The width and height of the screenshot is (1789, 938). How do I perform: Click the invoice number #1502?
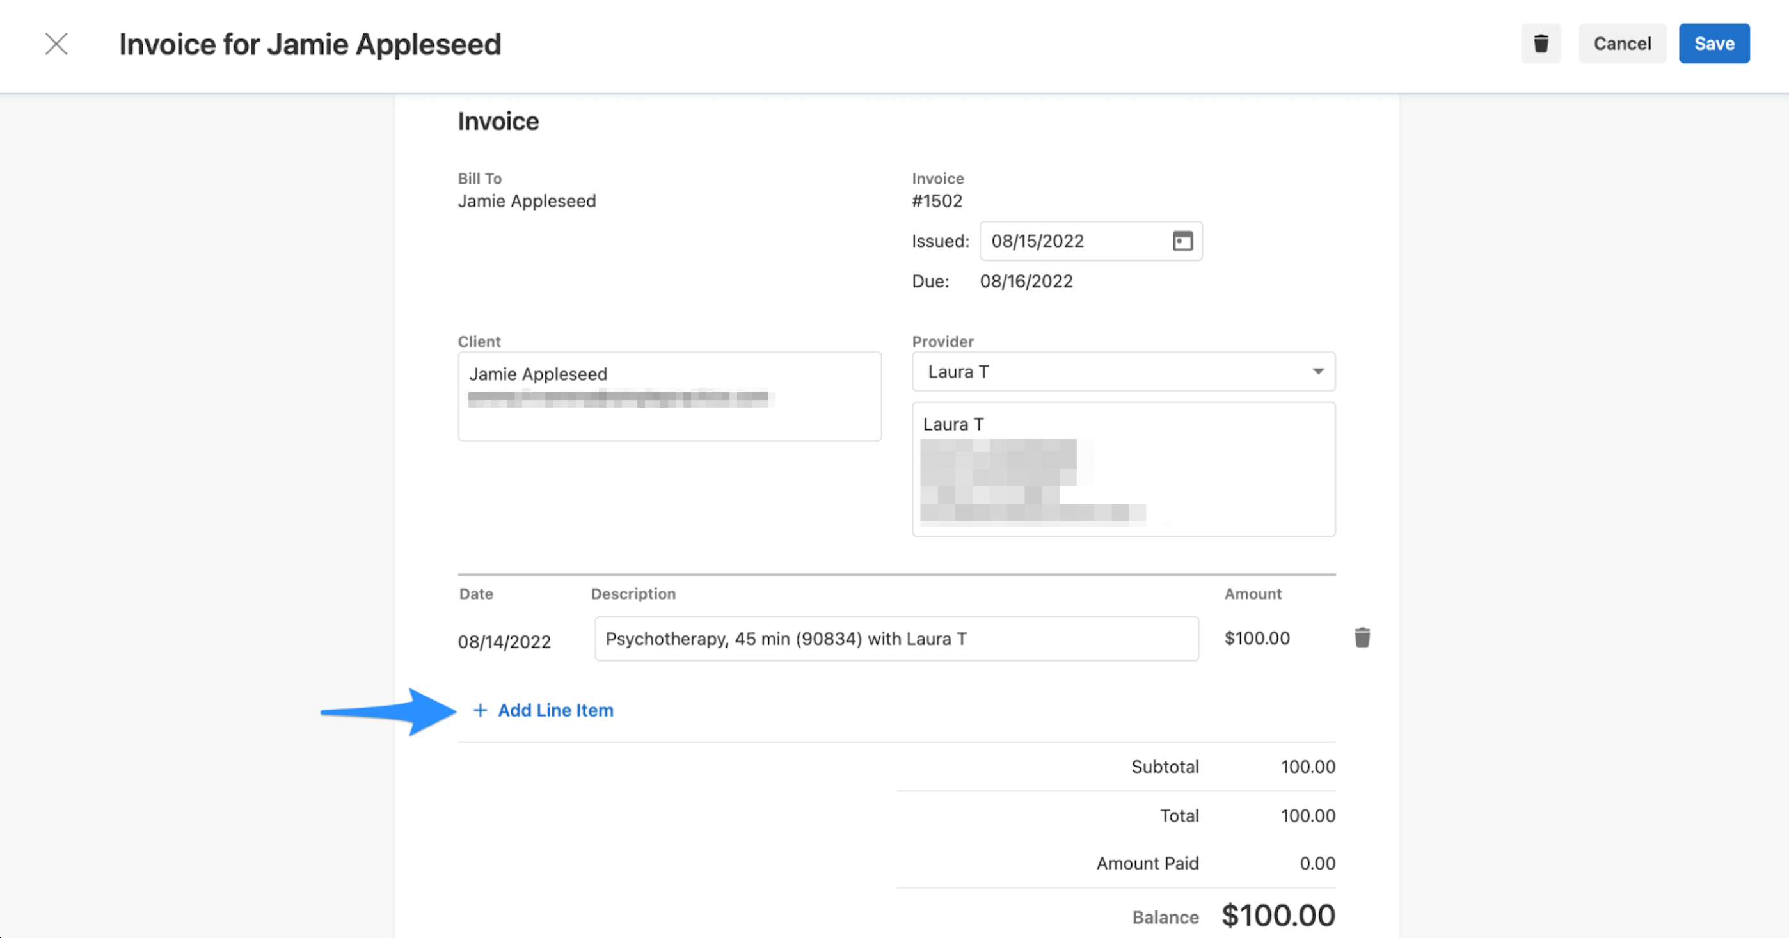[936, 202]
